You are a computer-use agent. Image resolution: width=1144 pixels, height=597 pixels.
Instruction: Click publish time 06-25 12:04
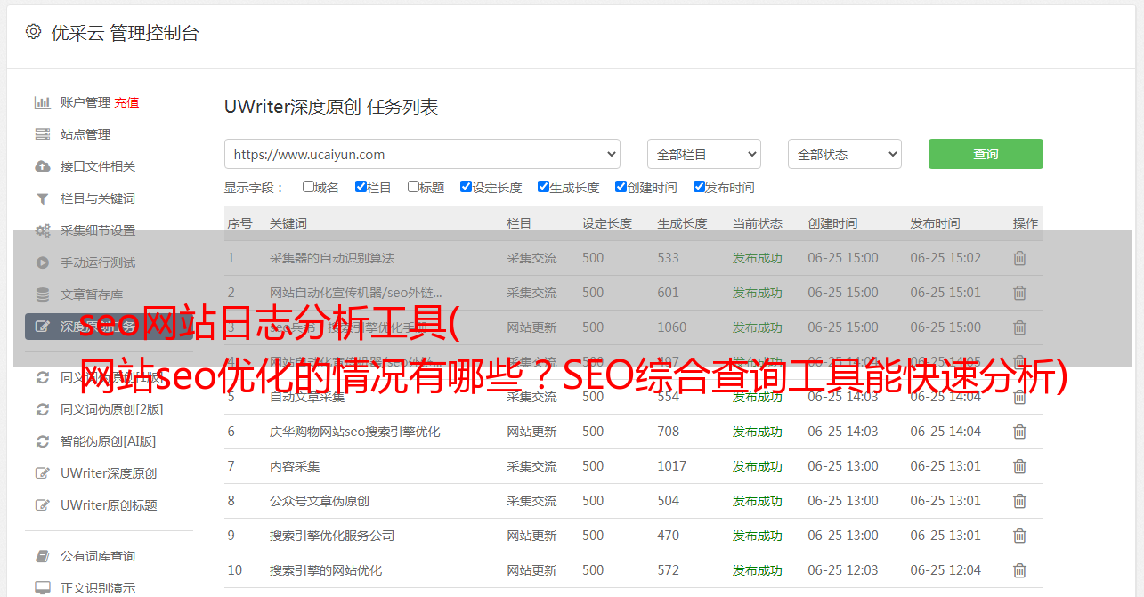(x=945, y=570)
